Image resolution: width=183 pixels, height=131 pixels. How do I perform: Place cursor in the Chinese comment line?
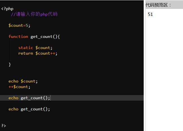point(34,14)
